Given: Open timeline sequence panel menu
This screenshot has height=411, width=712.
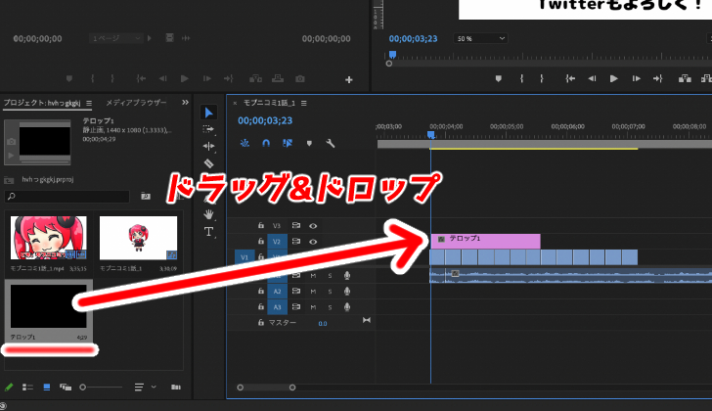Looking at the screenshot, I should [x=304, y=104].
